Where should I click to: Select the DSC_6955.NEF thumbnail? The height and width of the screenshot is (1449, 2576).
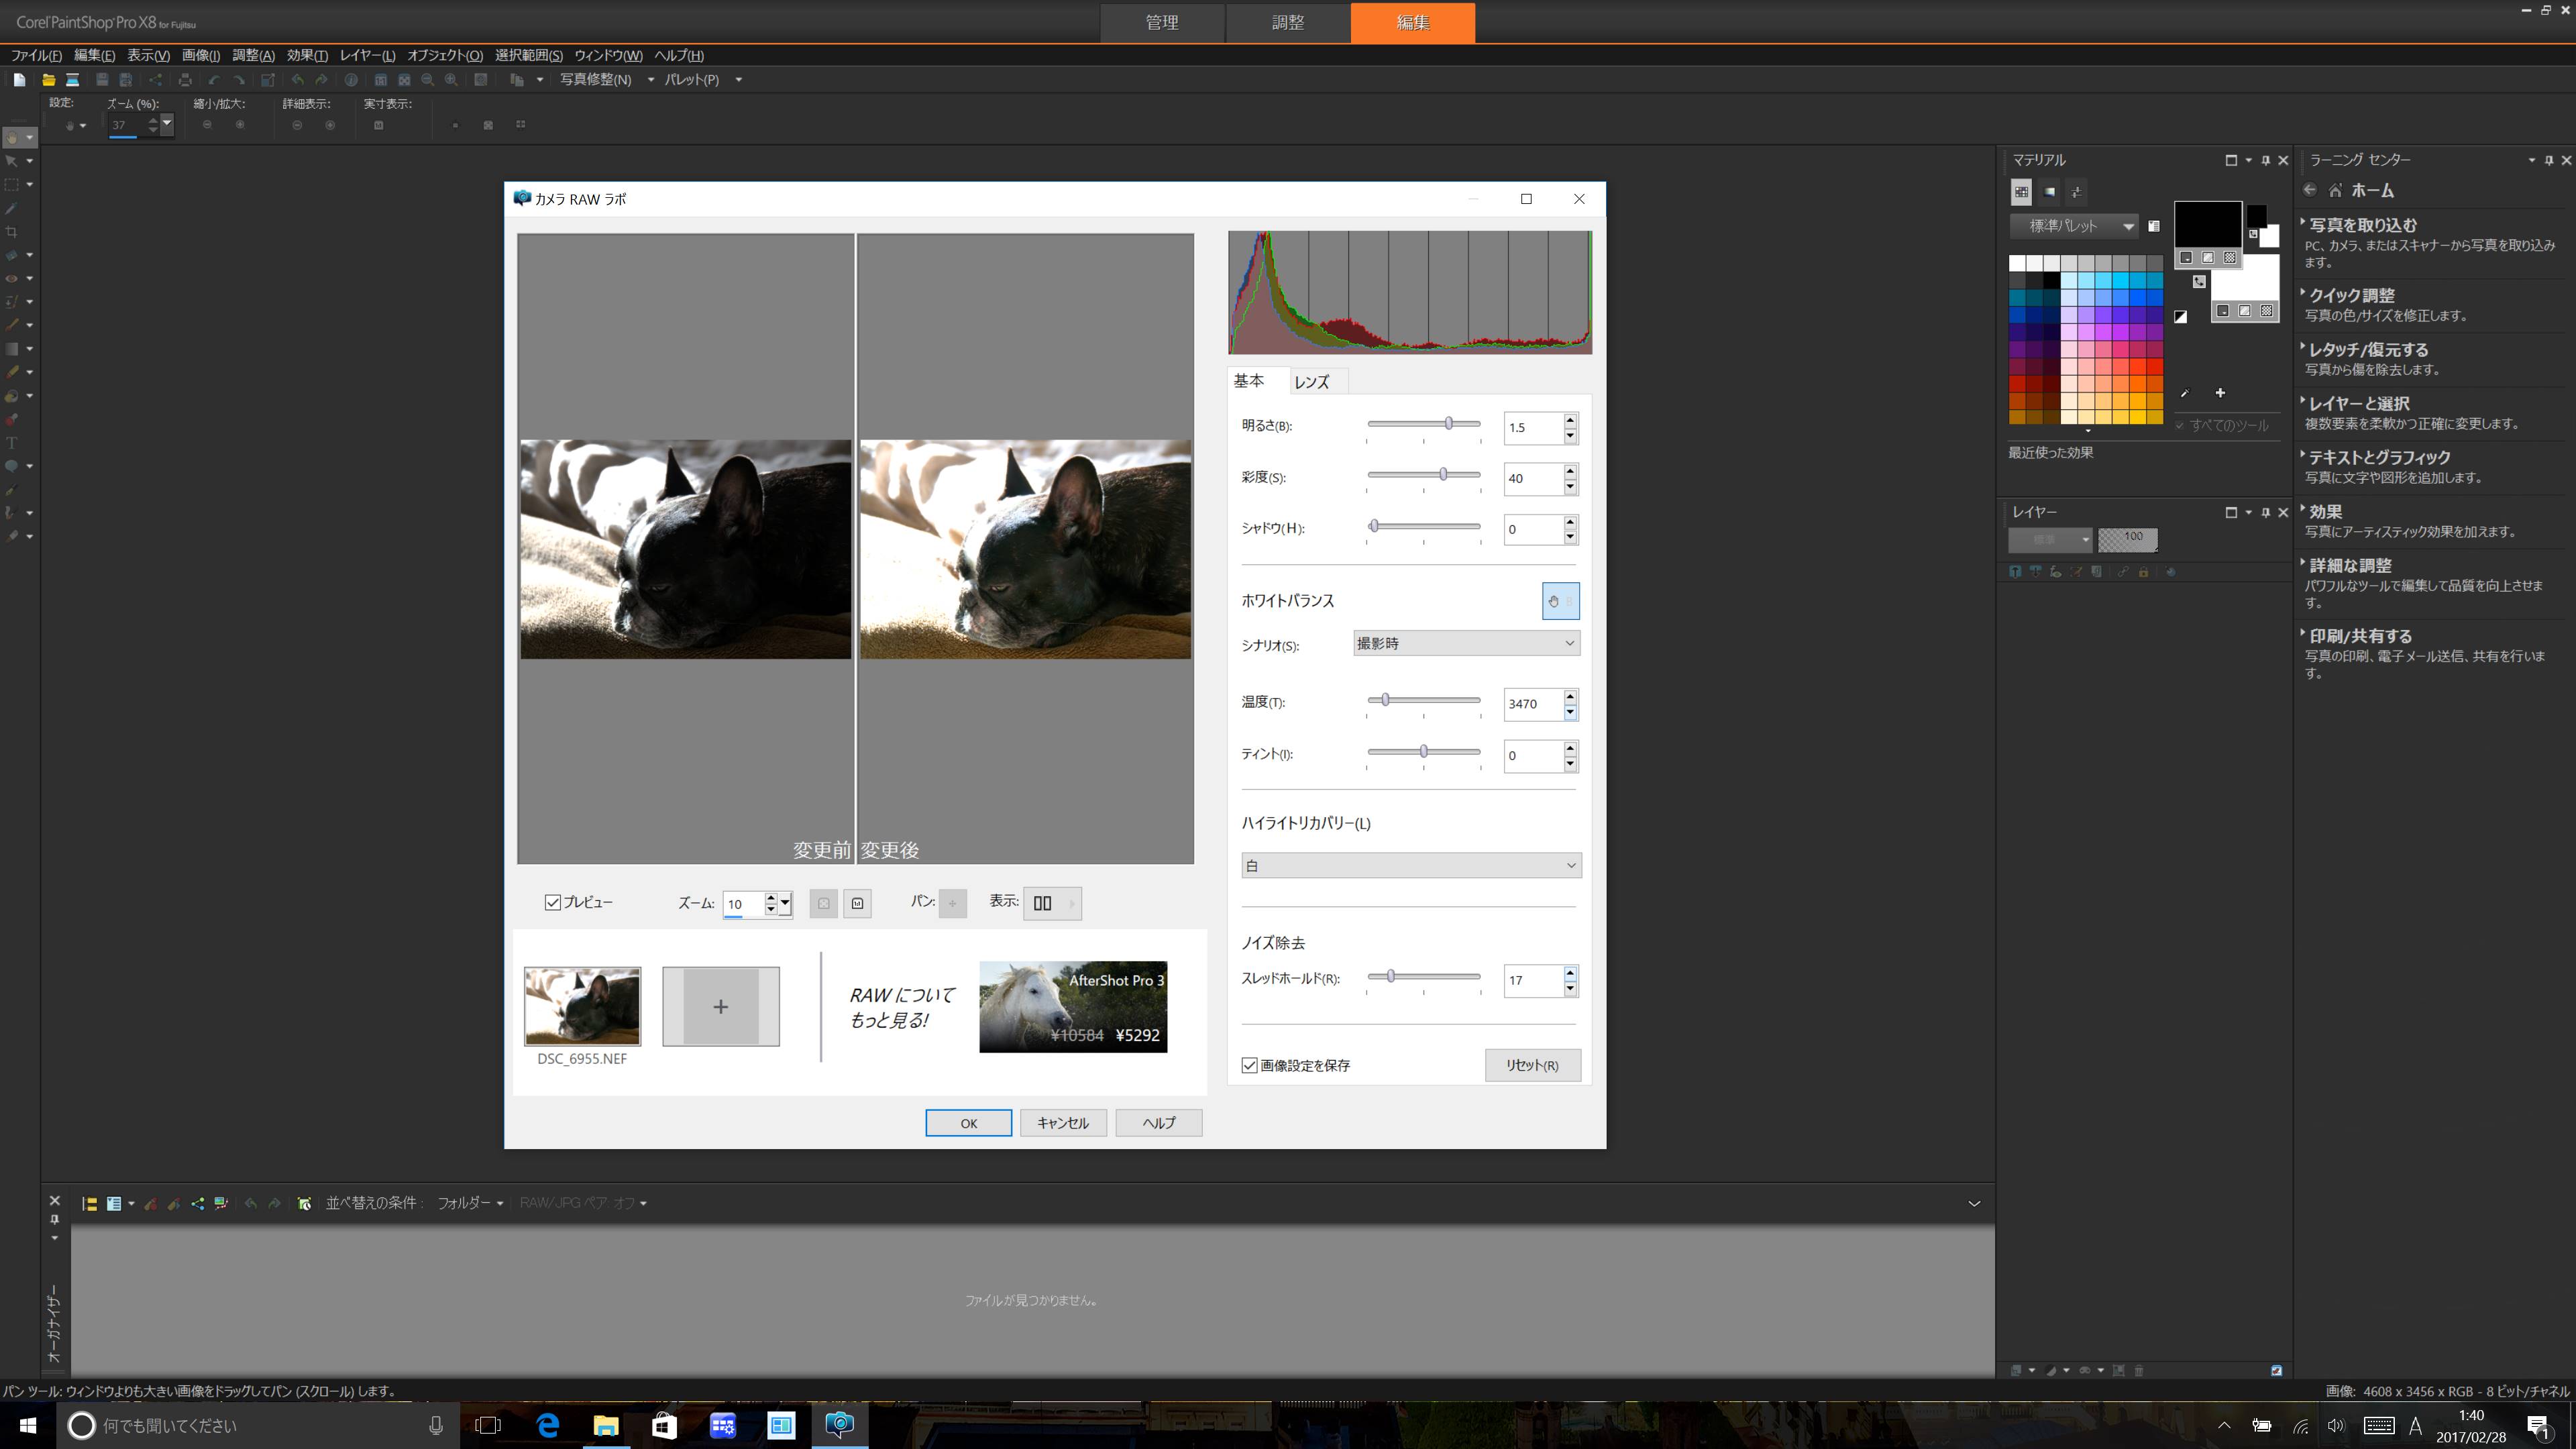pos(582,1006)
